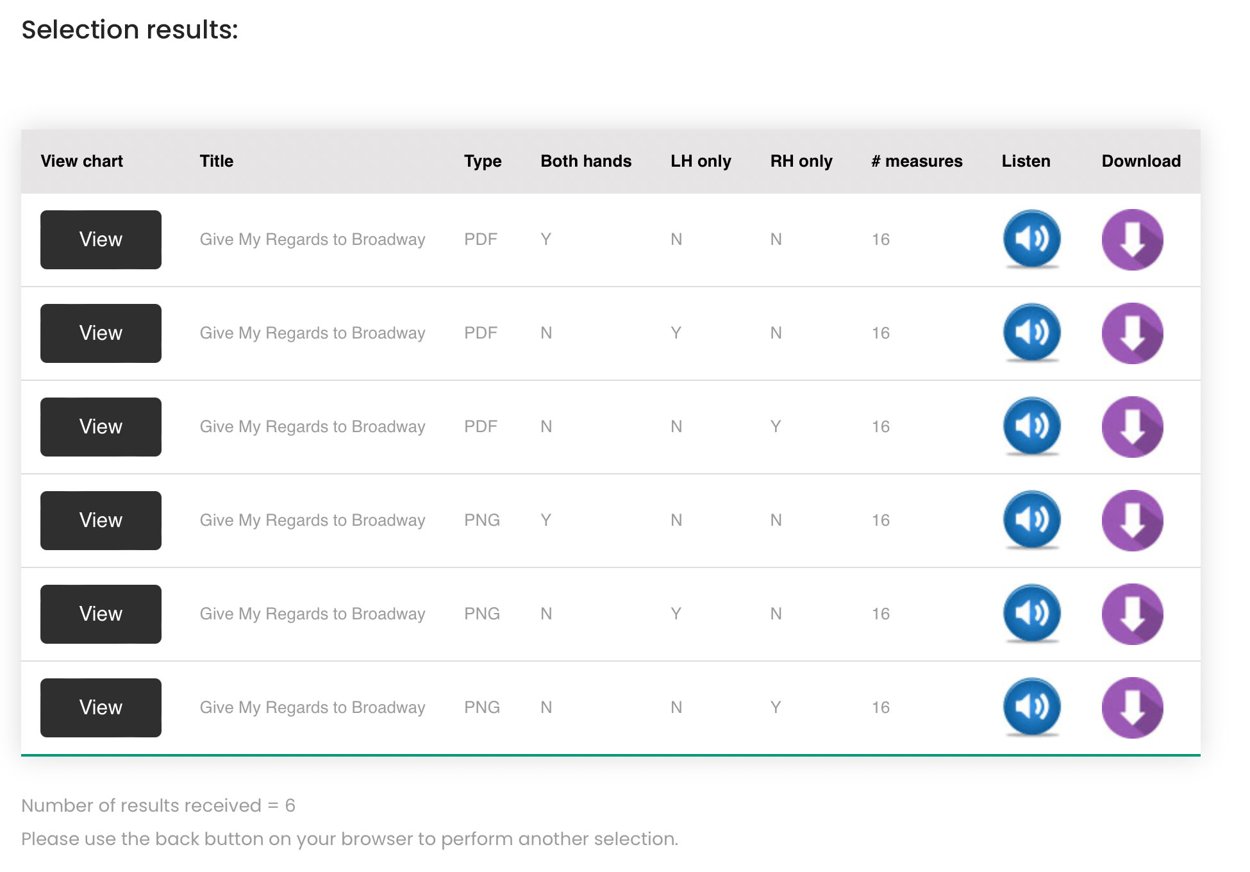View the both-hands PDF chart
Screen dimensions: 1250x872
pos(101,239)
